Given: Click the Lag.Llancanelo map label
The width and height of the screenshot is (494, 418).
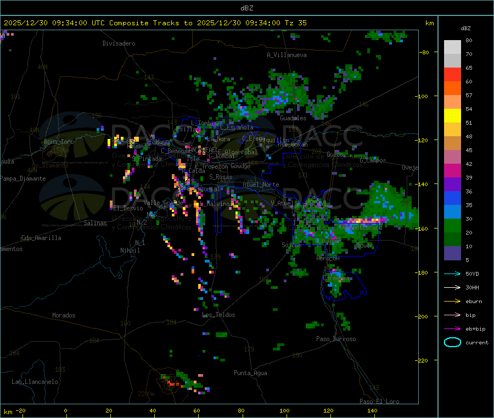Looking at the screenshot, I should point(35,382).
